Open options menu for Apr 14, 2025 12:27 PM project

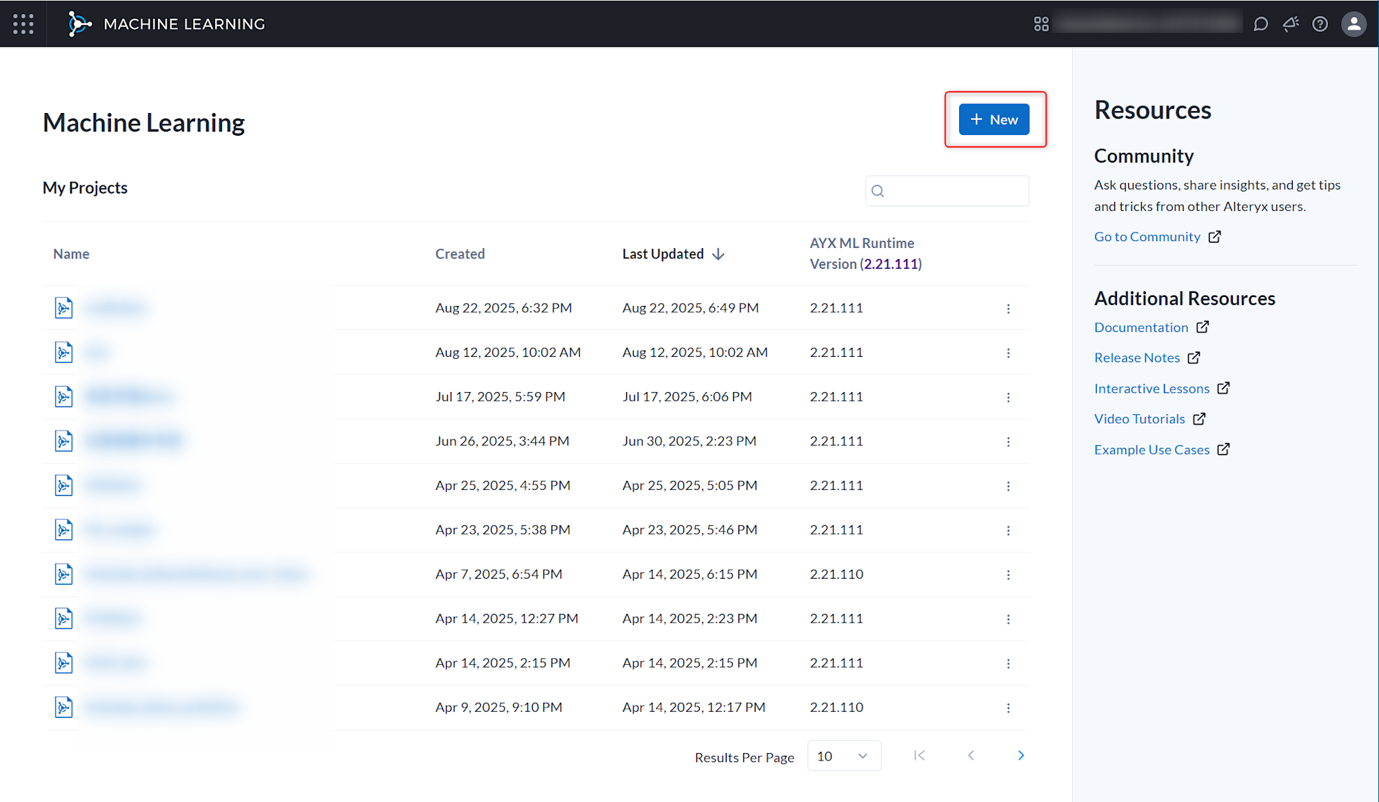click(x=1008, y=619)
